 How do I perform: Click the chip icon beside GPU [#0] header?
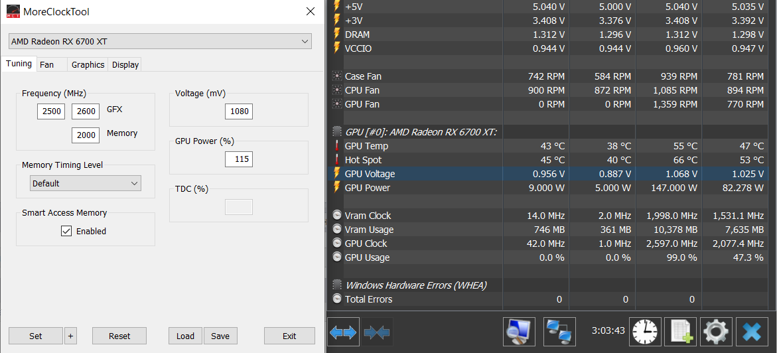coord(337,132)
